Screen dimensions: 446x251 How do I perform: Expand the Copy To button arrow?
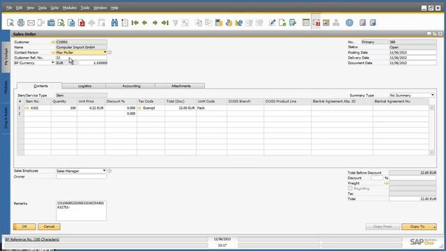tap(434, 227)
